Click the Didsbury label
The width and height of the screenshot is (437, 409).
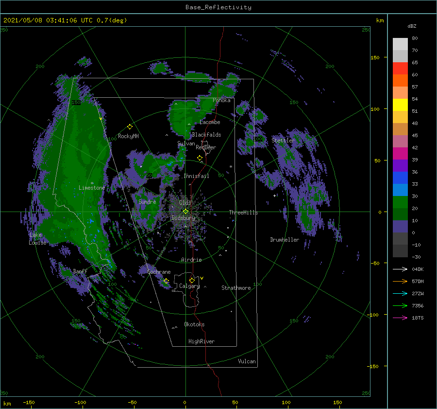point(184,218)
